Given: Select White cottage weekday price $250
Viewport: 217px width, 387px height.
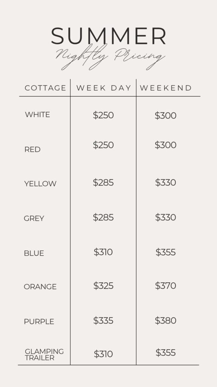Looking at the screenshot, I should click(103, 115).
